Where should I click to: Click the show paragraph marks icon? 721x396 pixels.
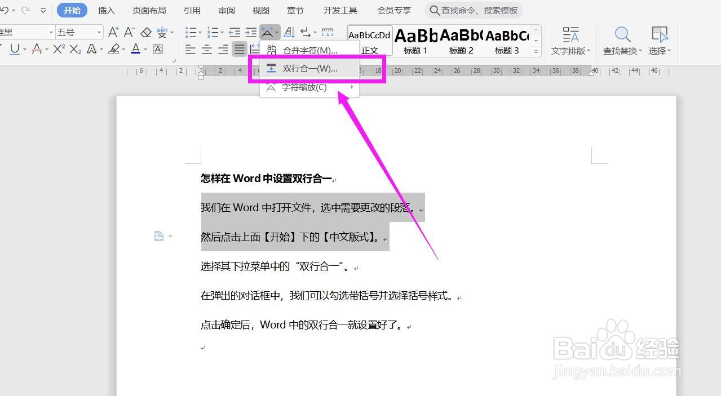coord(306,33)
